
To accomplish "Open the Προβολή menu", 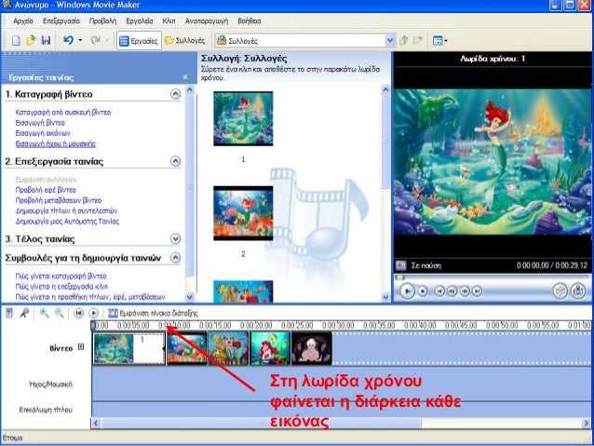I will click(x=102, y=20).
